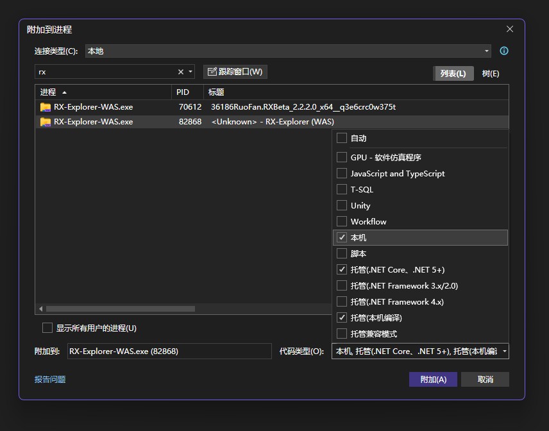This screenshot has height=431, width=549.
Task: Click the connection type info icon
Action: 504,51
